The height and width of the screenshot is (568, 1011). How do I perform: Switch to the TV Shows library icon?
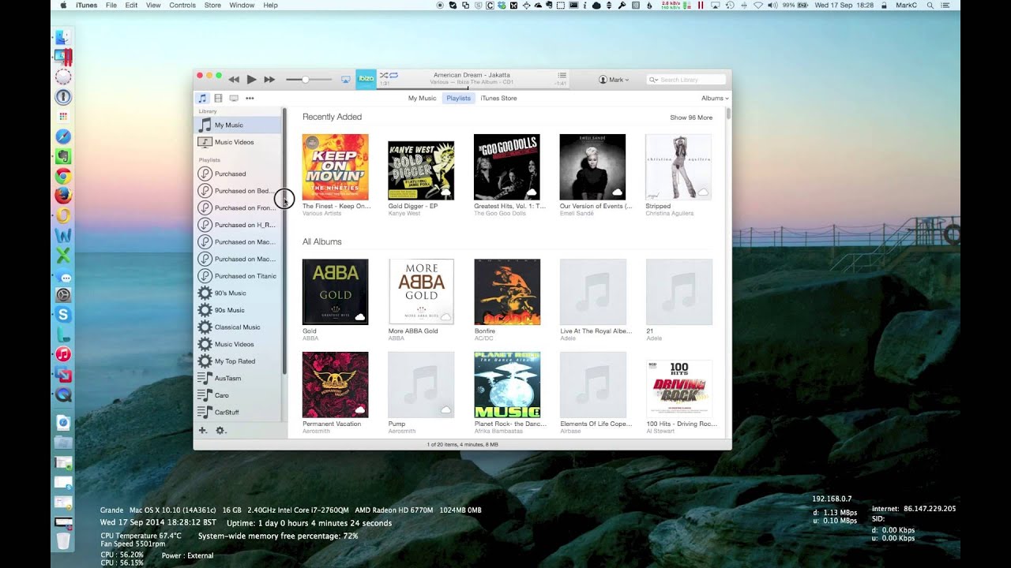[x=234, y=99]
